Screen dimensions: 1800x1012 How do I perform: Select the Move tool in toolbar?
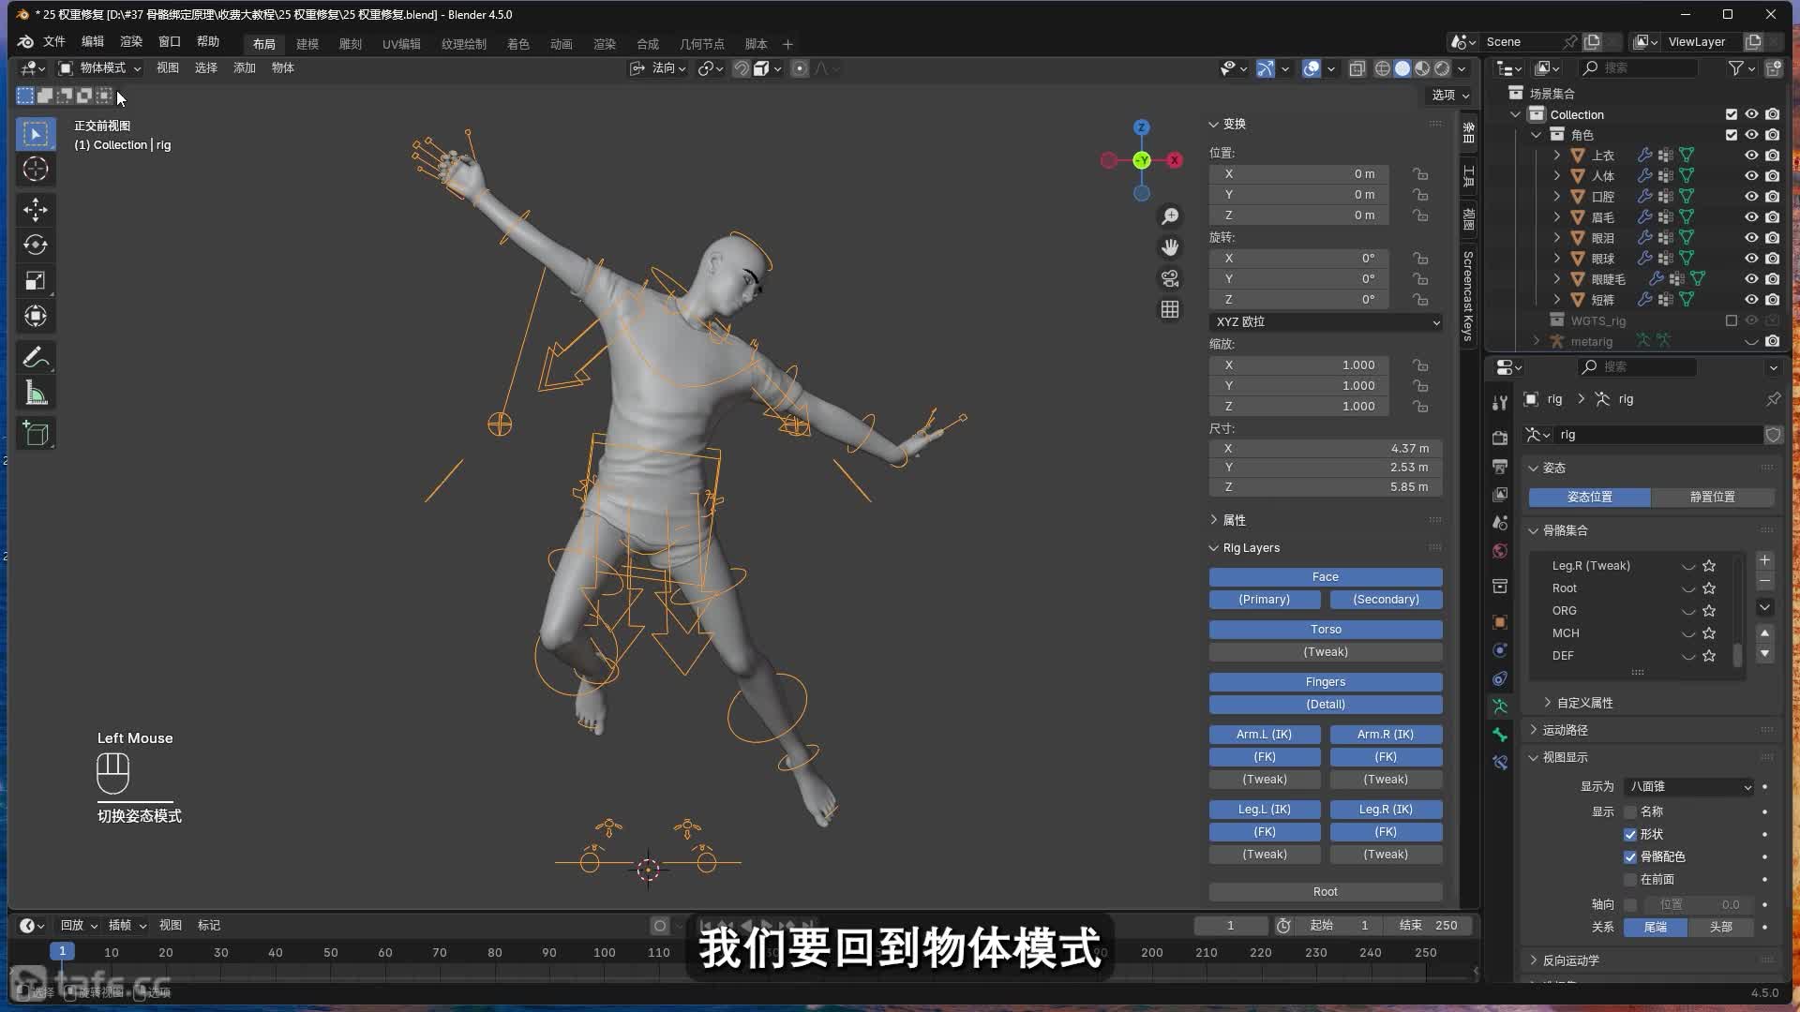click(36, 210)
